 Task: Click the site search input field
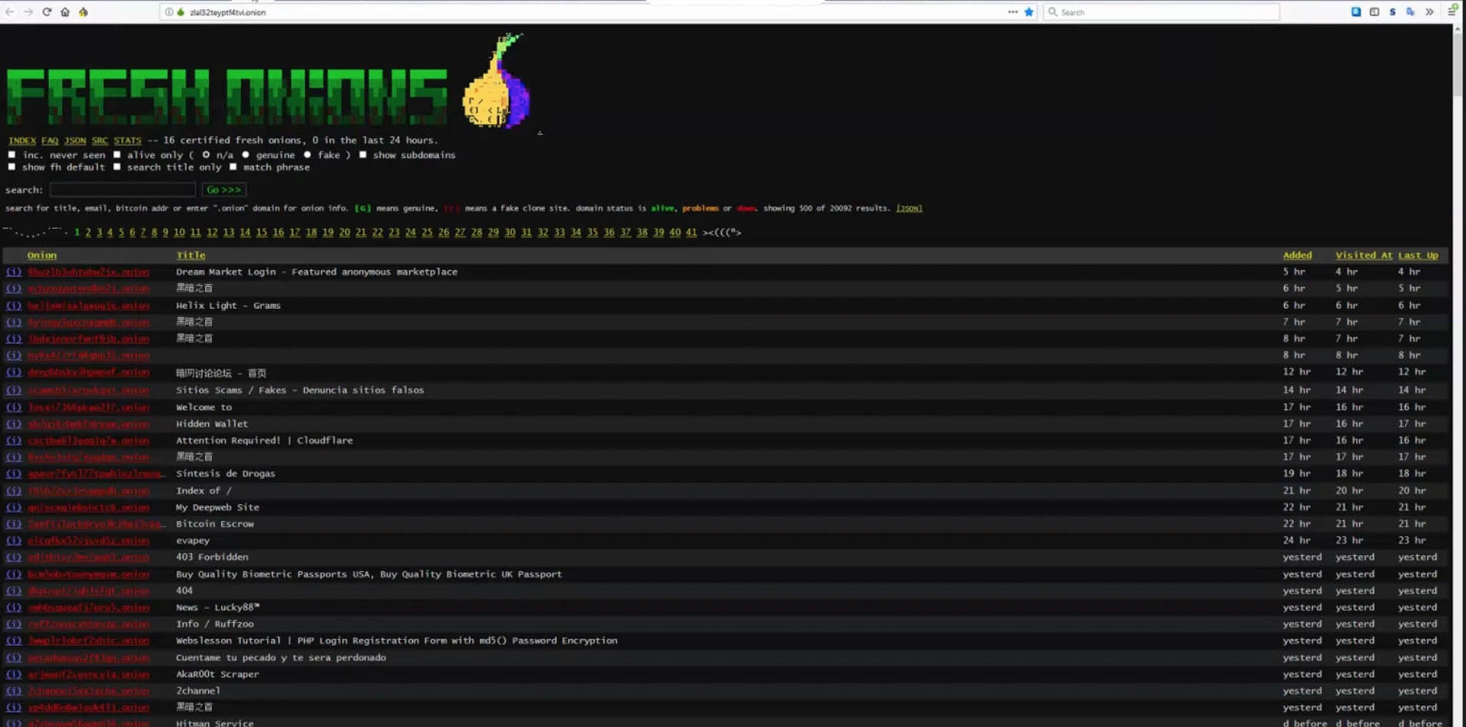[x=123, y=190]
